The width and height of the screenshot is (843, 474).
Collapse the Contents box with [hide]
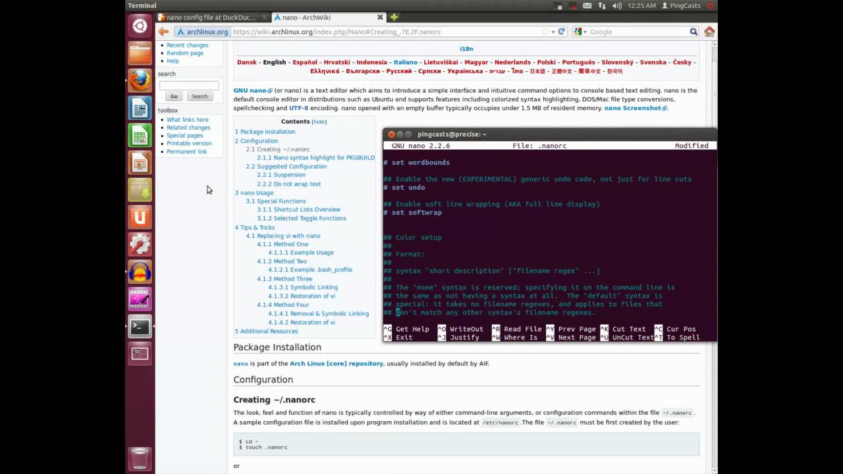click(x=319, y=122)
